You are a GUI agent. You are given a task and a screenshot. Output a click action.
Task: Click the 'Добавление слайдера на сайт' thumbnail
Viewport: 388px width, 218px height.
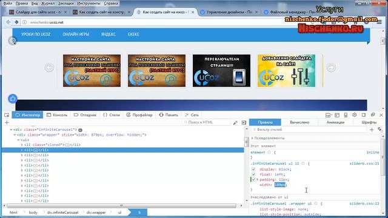click(286, 71)
